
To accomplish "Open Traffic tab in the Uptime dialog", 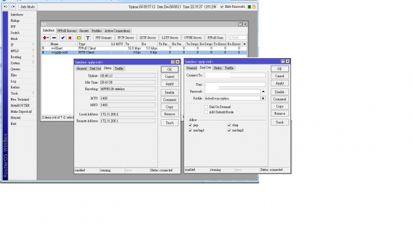I will pos(119,69).
